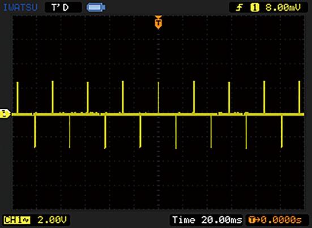
Task: Click the T'D trigger status indicator
Action: click(60, 7)
